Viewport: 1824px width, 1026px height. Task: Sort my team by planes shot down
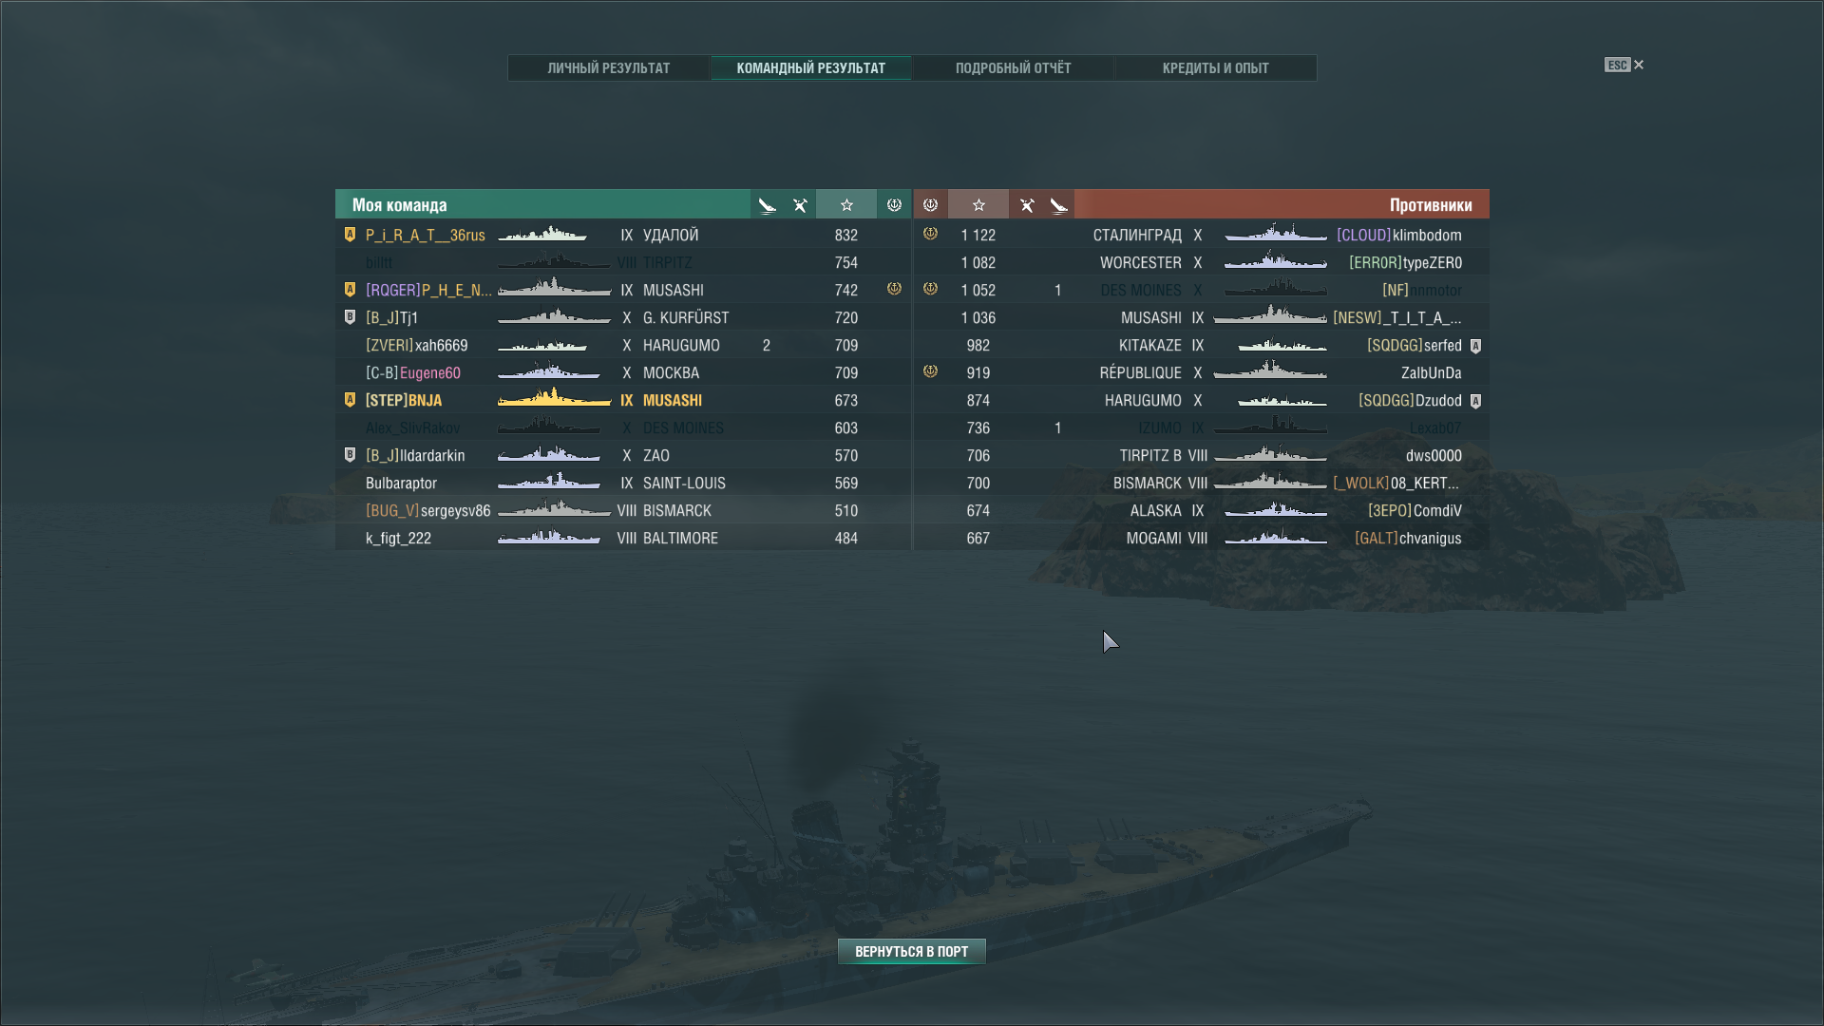[767, 205]
